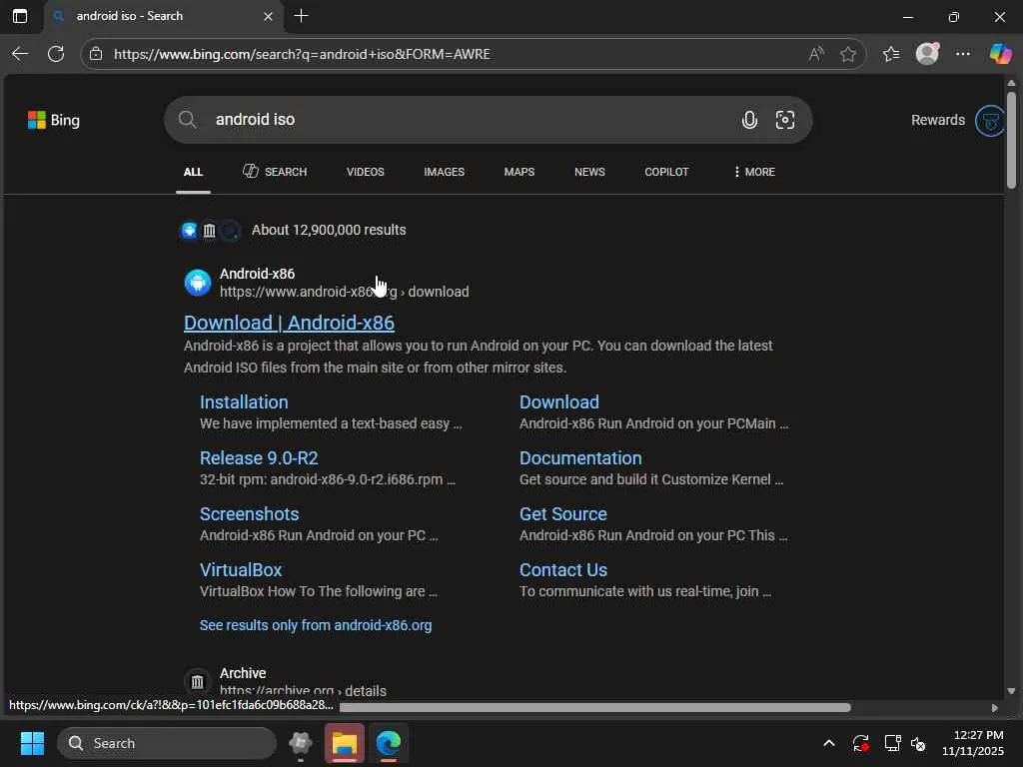Screen dimensions: 1023x767
Task: Close the android iso - Search tab
Action: tap(268, 16)
